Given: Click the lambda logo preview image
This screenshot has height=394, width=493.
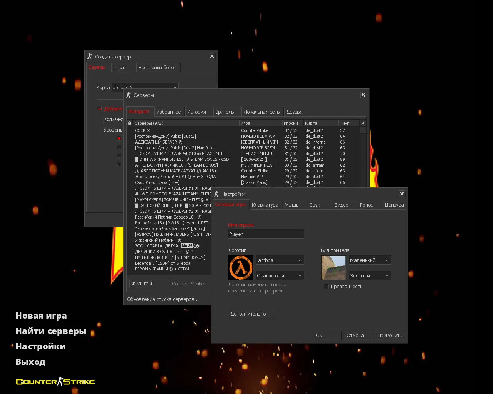Looking at the screenshot, I should (x=241, y=268).
